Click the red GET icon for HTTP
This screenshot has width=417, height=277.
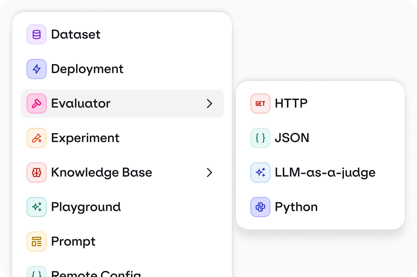click(x=260, y=103)
